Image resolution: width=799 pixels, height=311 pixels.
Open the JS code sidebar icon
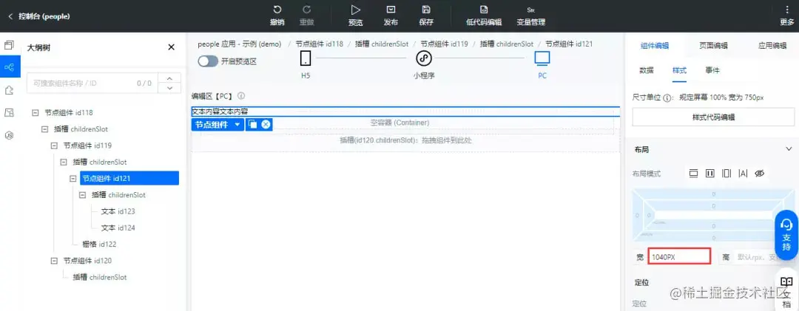click(x=9, y=135)
